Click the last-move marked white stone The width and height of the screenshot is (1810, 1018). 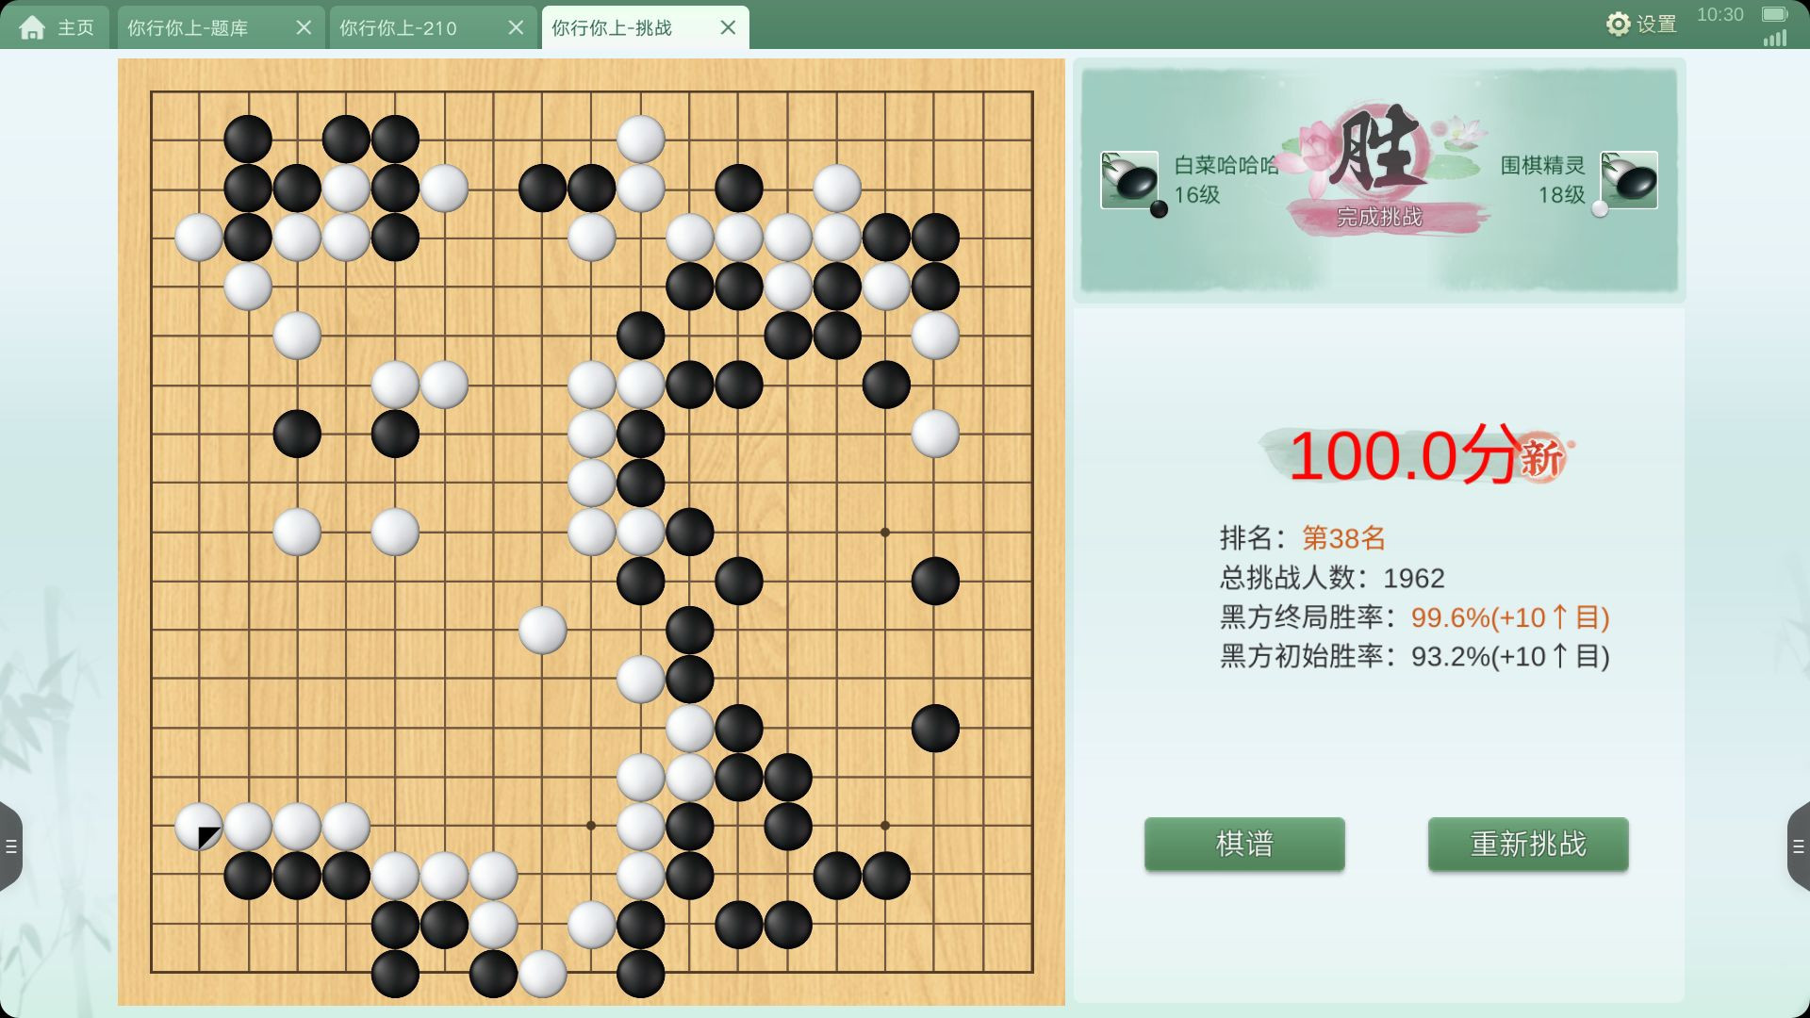(x=199, y=827)
